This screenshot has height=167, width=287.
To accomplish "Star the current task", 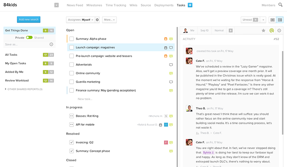I will click(263, 31).
